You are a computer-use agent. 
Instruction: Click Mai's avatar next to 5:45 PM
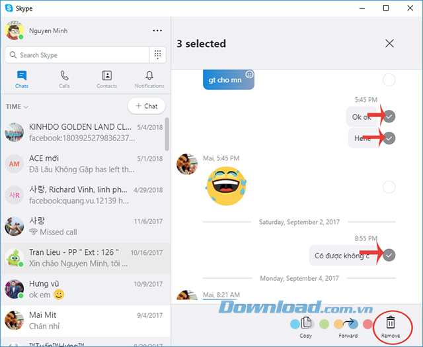[x=187, y=164]
